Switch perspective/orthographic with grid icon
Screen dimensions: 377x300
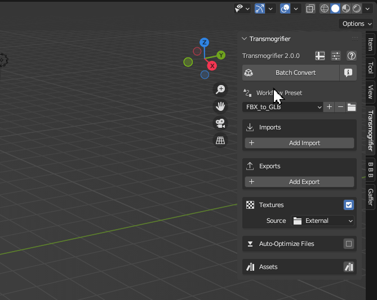tap(220, 140)
